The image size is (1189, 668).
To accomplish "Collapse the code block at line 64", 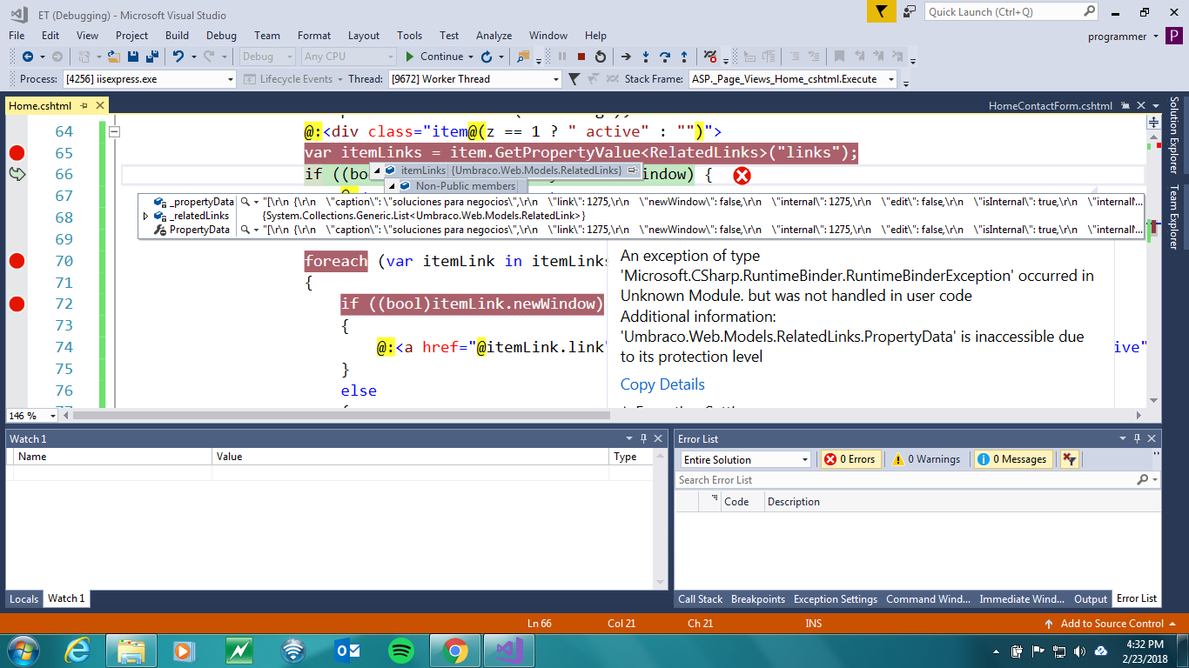I will click(113, 132).
